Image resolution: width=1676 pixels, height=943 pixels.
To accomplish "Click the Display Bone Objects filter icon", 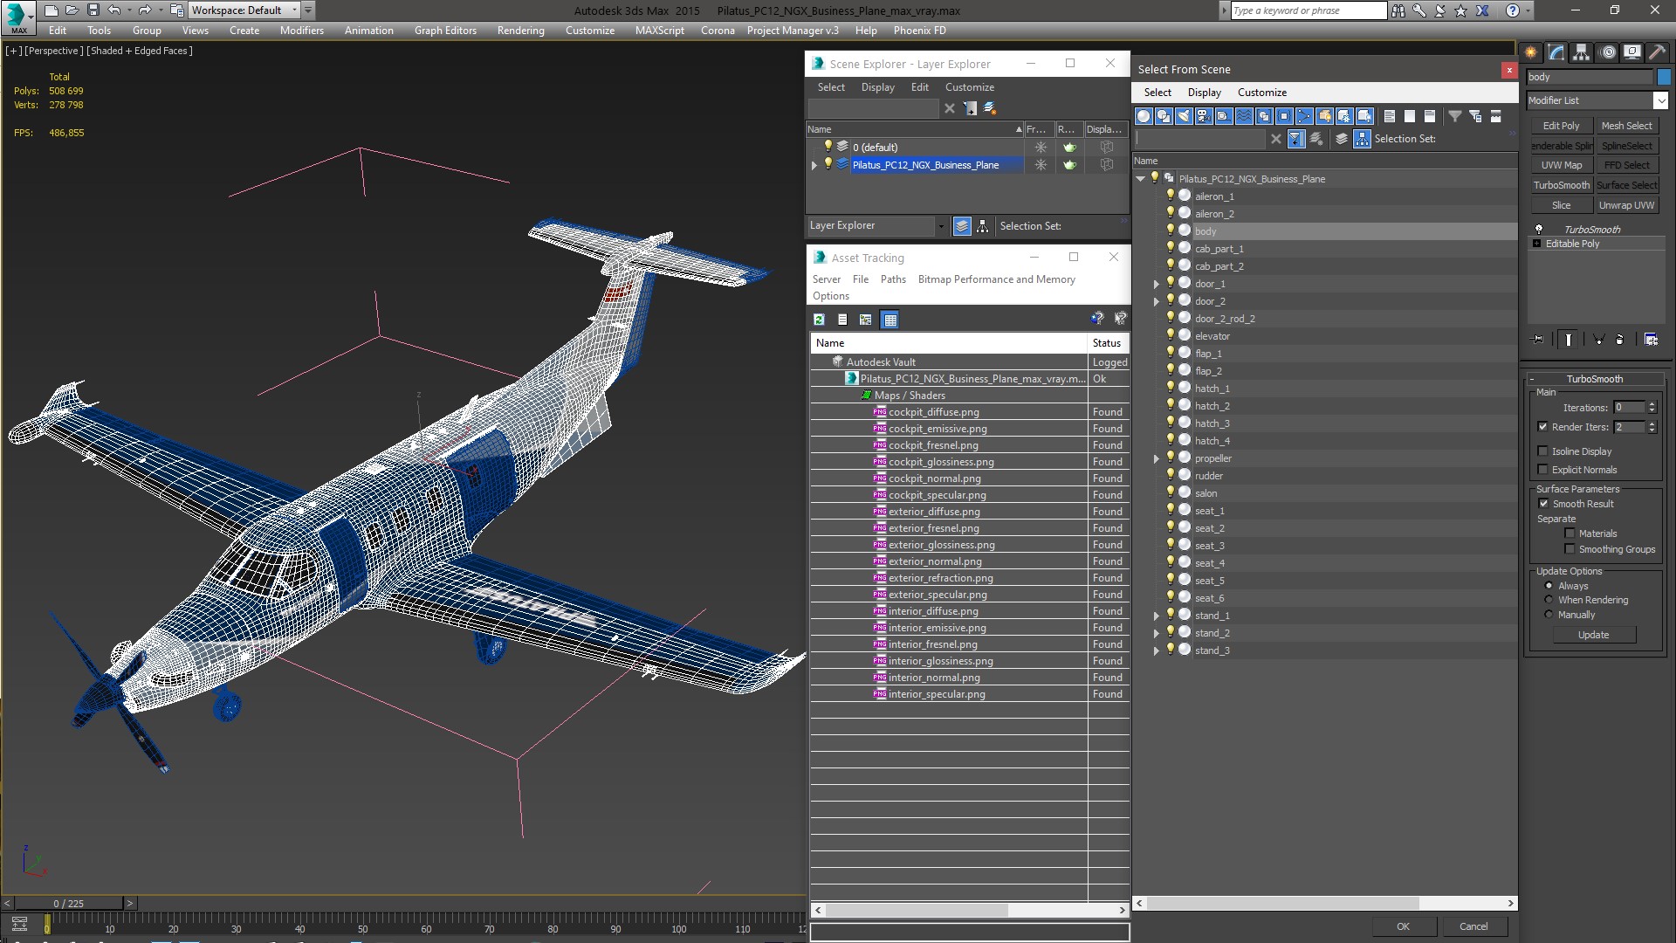I will click(x=1304, y=116).
